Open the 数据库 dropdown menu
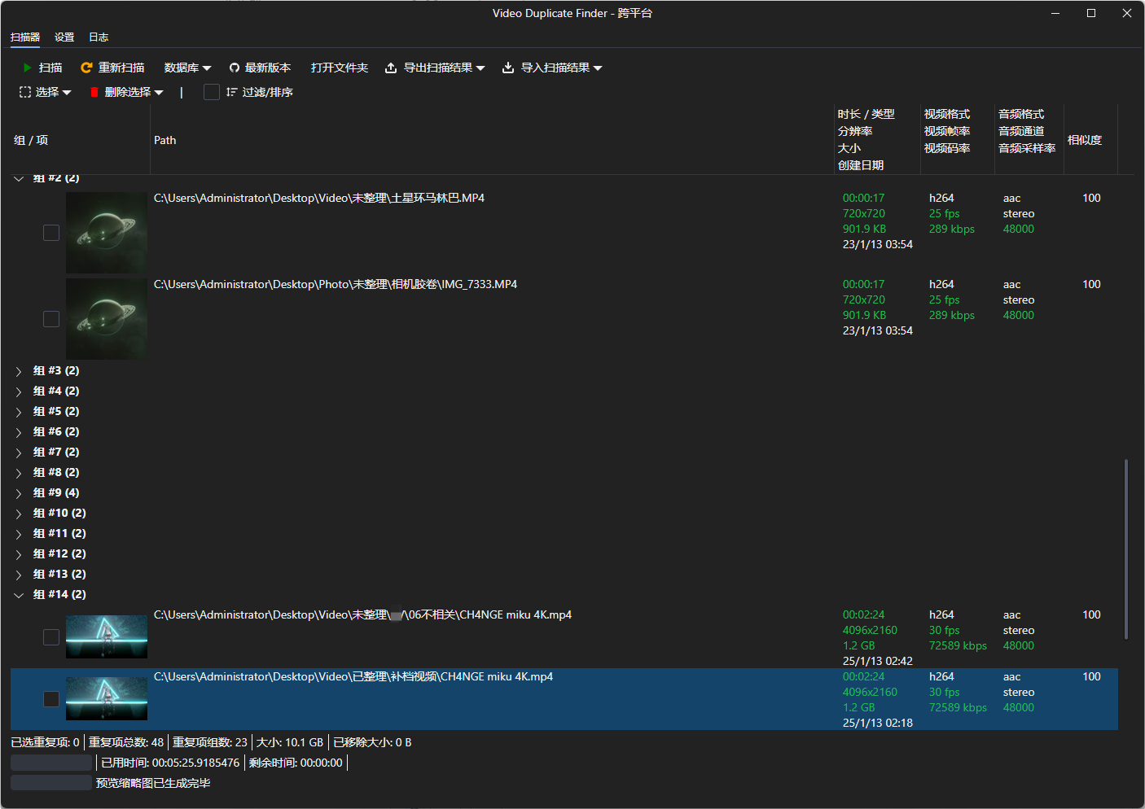 tap(187, 68)
